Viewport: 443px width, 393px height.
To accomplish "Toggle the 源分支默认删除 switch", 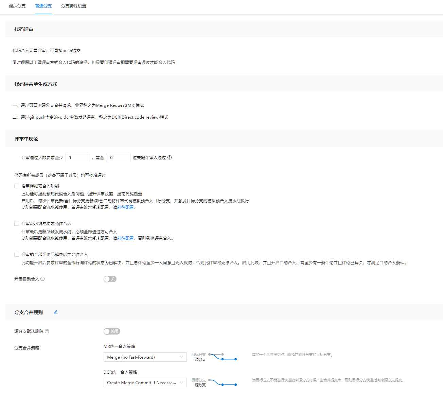I will pos(111,331).
